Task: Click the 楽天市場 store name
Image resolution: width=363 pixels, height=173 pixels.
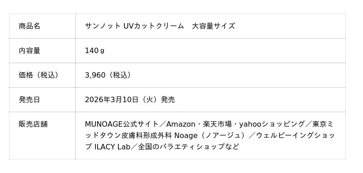Action: (x=217, y=124)
